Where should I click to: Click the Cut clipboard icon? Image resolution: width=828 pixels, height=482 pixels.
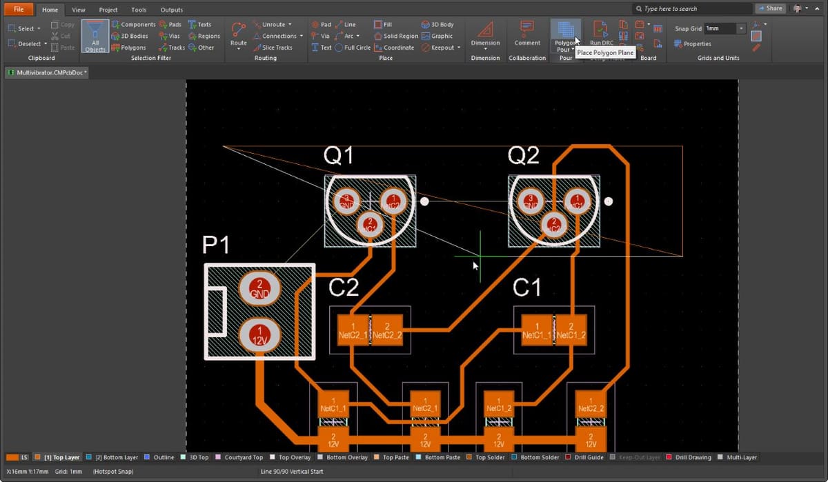pyautogui.click(x=61, y=36)
